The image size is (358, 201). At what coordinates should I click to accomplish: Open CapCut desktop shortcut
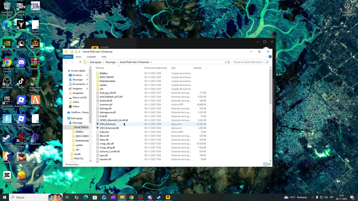(7, 177)
